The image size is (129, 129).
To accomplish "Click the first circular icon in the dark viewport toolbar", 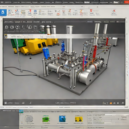I will (7, 27).
